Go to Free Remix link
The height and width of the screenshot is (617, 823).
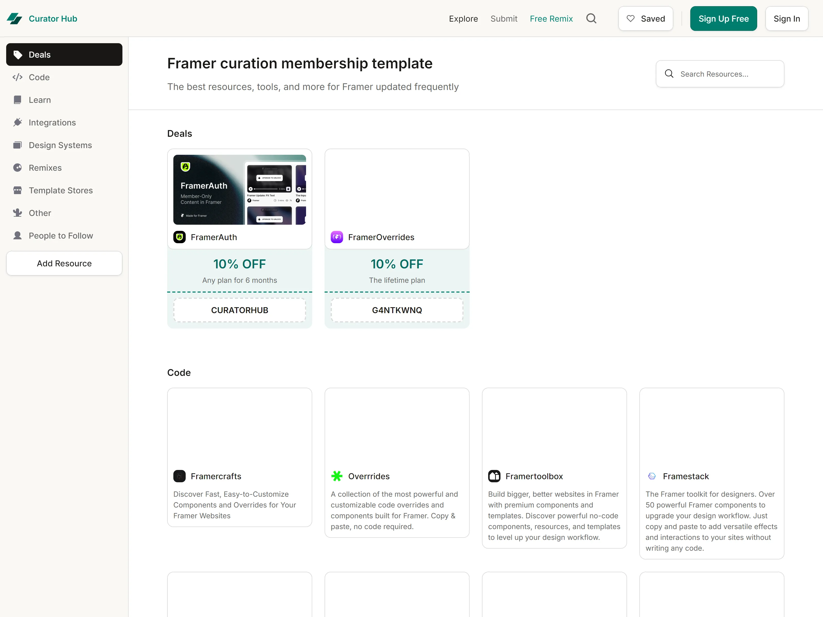click(x=551, y=19)
